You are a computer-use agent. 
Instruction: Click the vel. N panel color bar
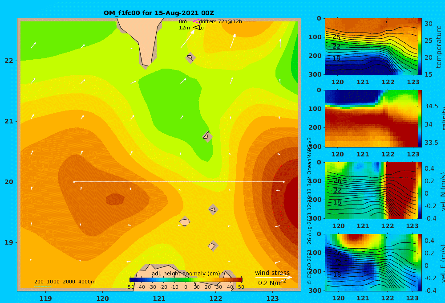click(420, 190)
